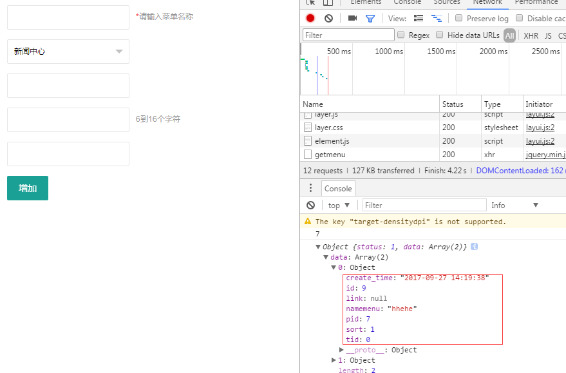Open the console Info level dropdown
The image size is (566, 373).
pyautogui.click(x=514, y=205)
